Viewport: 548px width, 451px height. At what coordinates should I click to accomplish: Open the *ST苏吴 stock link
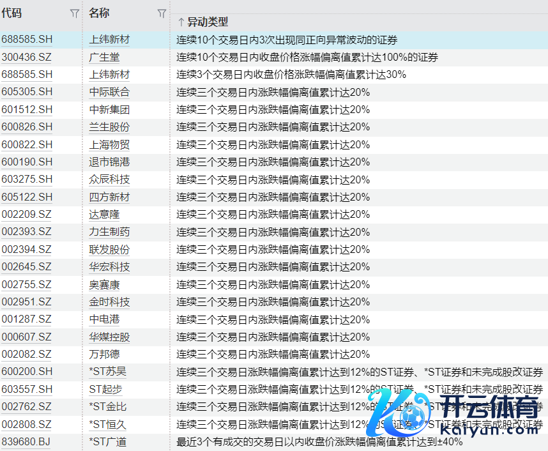pyautogui.click(x=108, y=372)
